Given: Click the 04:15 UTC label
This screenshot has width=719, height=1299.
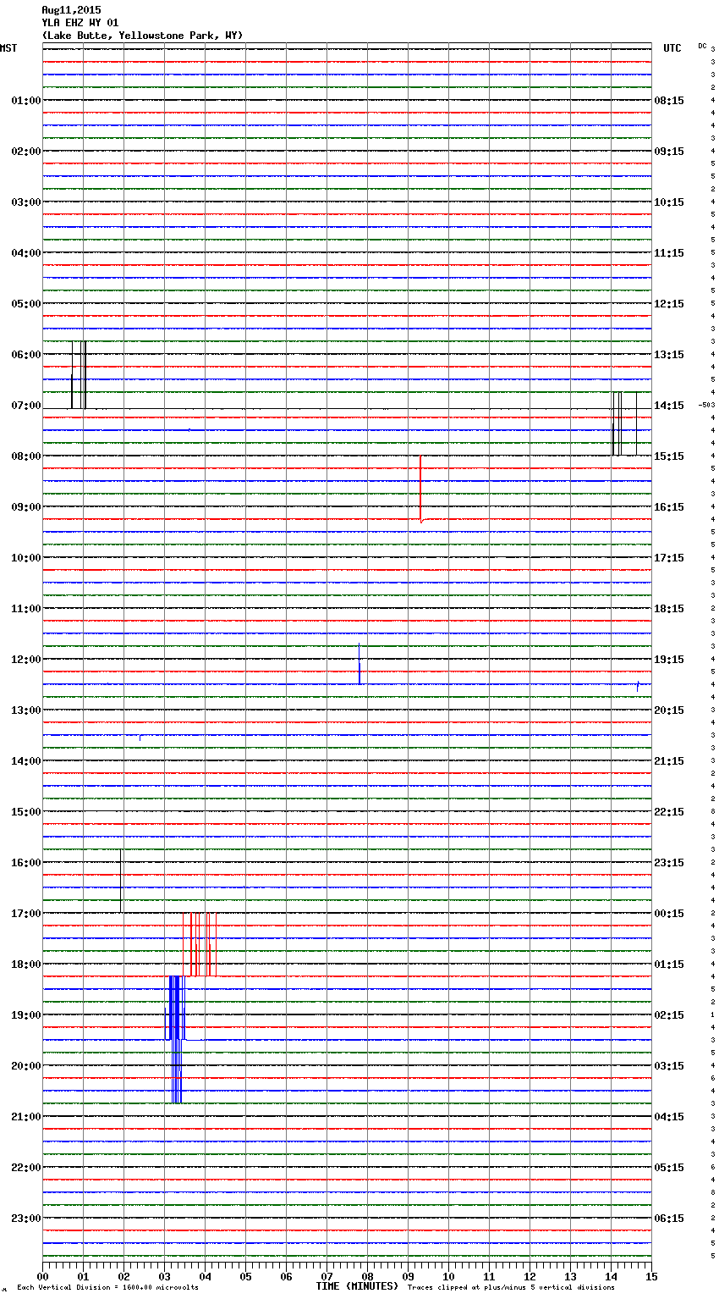Looking at the screenshot, I should (669, 1117).
